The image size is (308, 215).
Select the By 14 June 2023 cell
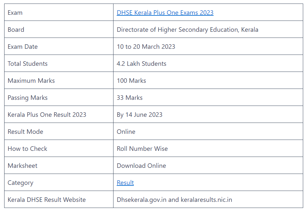[140, 115]
